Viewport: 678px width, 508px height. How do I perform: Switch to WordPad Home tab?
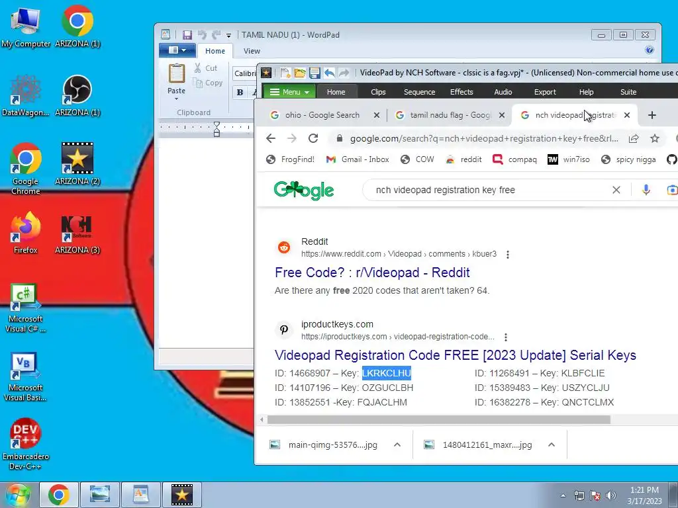click(x=215, y=50)
